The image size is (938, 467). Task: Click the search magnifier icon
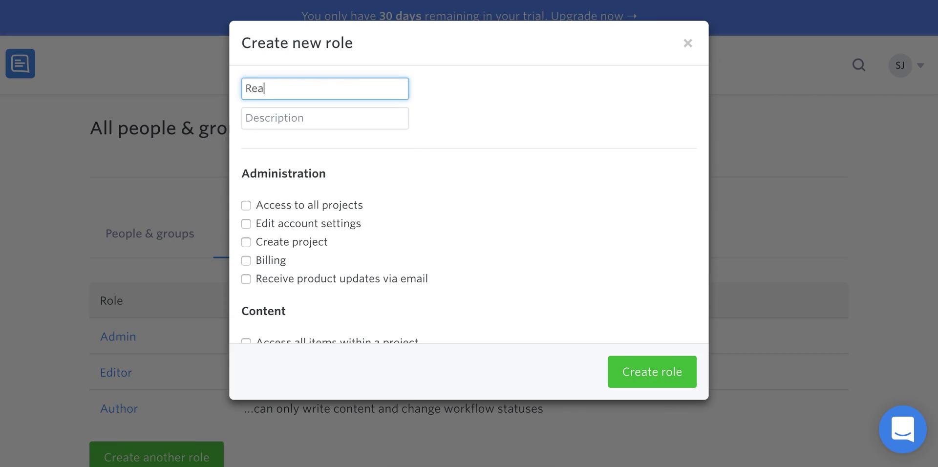click(x=859, y=65)
